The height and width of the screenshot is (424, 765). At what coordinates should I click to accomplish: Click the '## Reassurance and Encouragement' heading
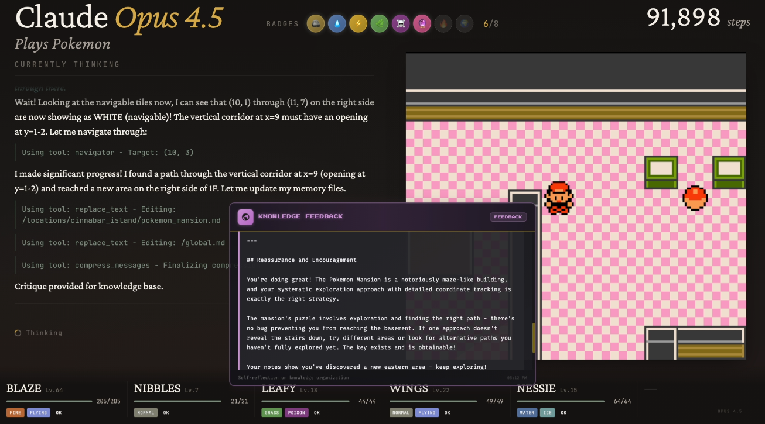coord(302,260)
